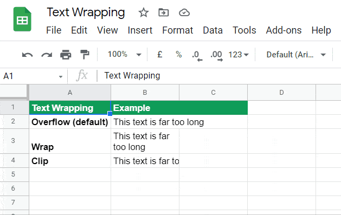Open the Name box dropdown arrow

click(x=61, y=77)
